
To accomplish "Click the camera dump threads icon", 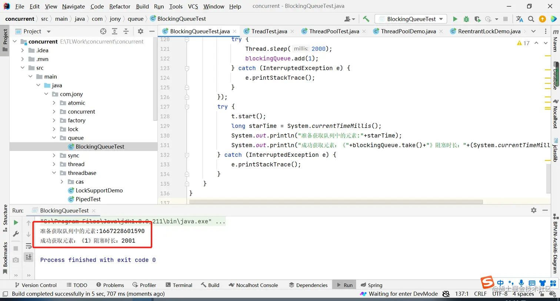I will click(16, 260).
